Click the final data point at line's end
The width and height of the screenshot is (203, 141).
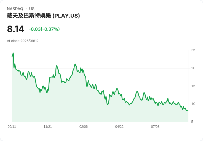pyautogui.click(x=188, y=111)
